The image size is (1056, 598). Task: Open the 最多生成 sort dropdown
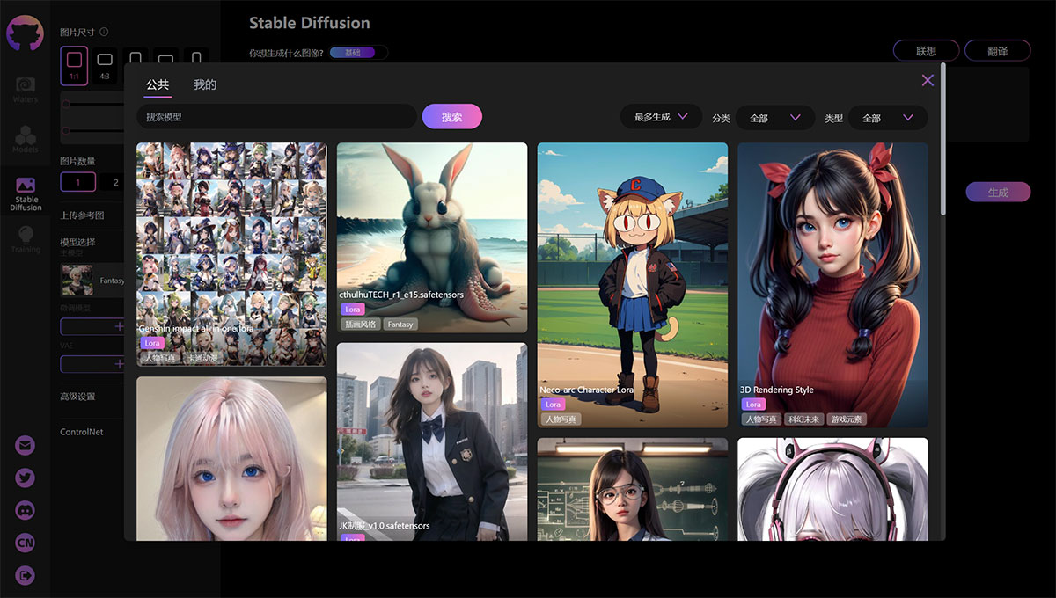(x=660, y=116)
